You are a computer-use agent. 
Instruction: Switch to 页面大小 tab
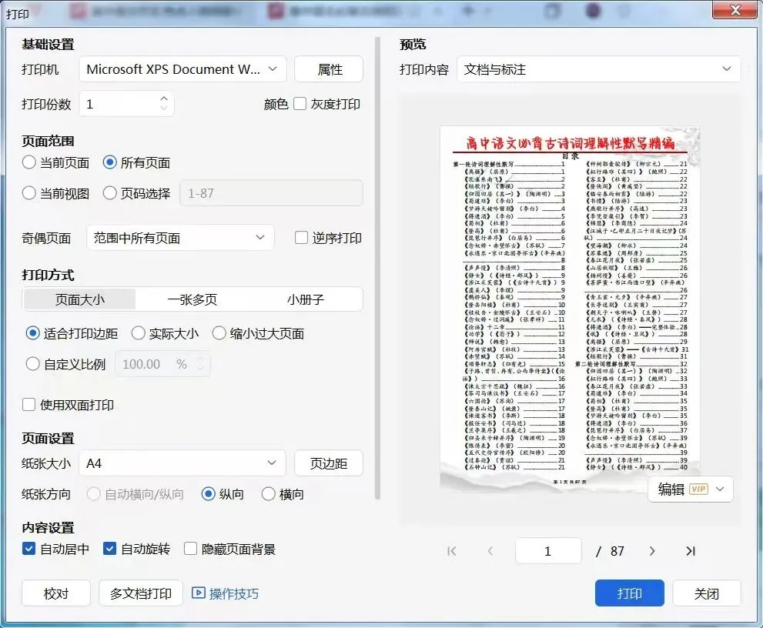(x=80, y=299)
